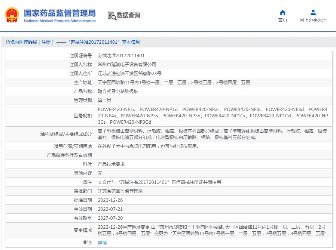The image size is (336, 250).
Task: Click the national emblem logo icon
Action: pos(12,15)
